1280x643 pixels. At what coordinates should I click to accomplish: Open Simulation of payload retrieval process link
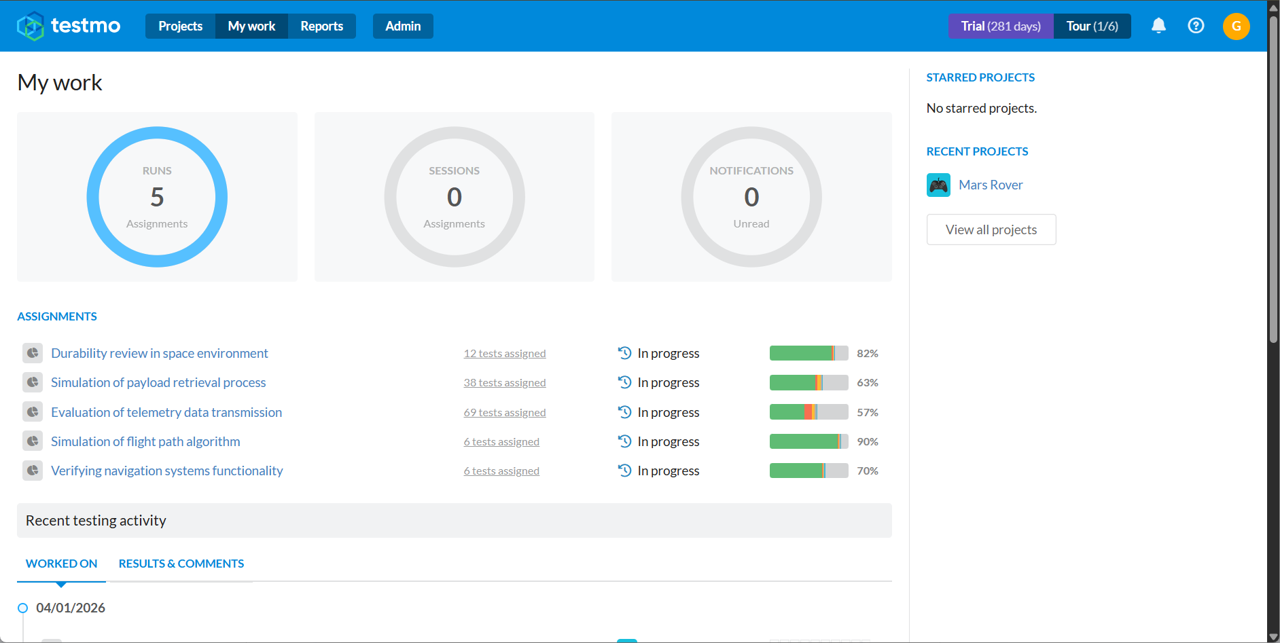coord(158,382)
